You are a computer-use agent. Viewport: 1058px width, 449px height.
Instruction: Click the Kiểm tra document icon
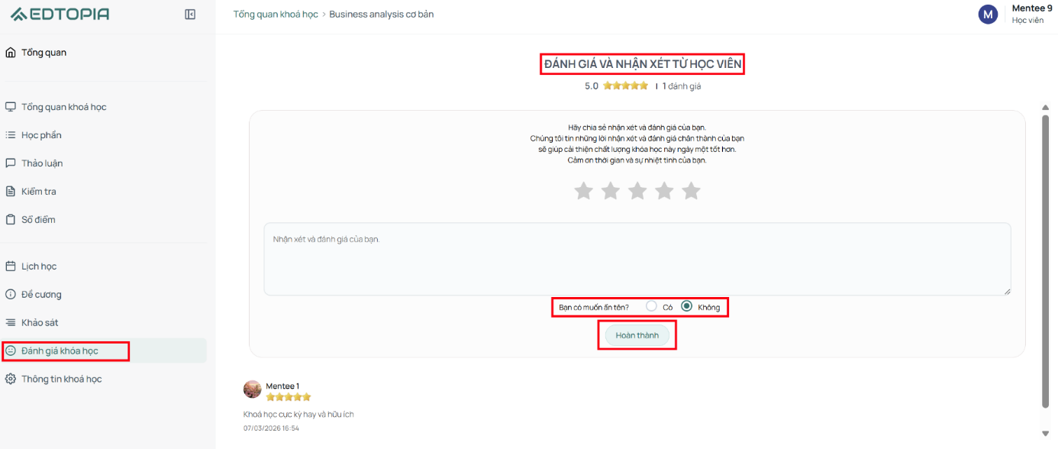[x=10, y=192]
